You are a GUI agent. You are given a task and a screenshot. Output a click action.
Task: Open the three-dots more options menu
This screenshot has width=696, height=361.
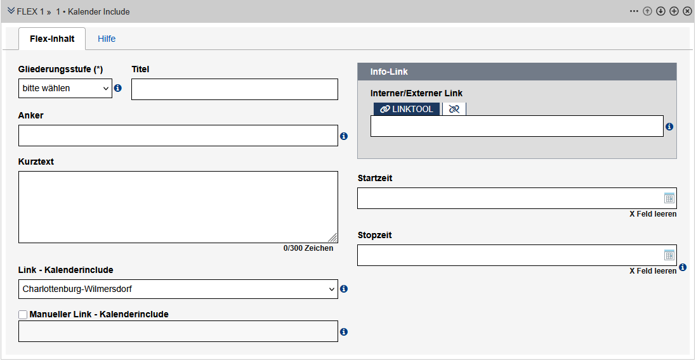point(634,11)
